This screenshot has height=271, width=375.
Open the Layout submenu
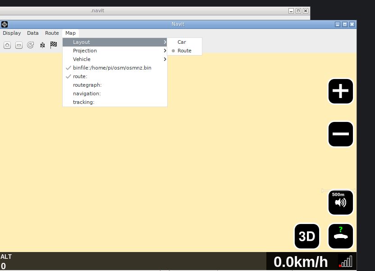click(x=82, y=42)
